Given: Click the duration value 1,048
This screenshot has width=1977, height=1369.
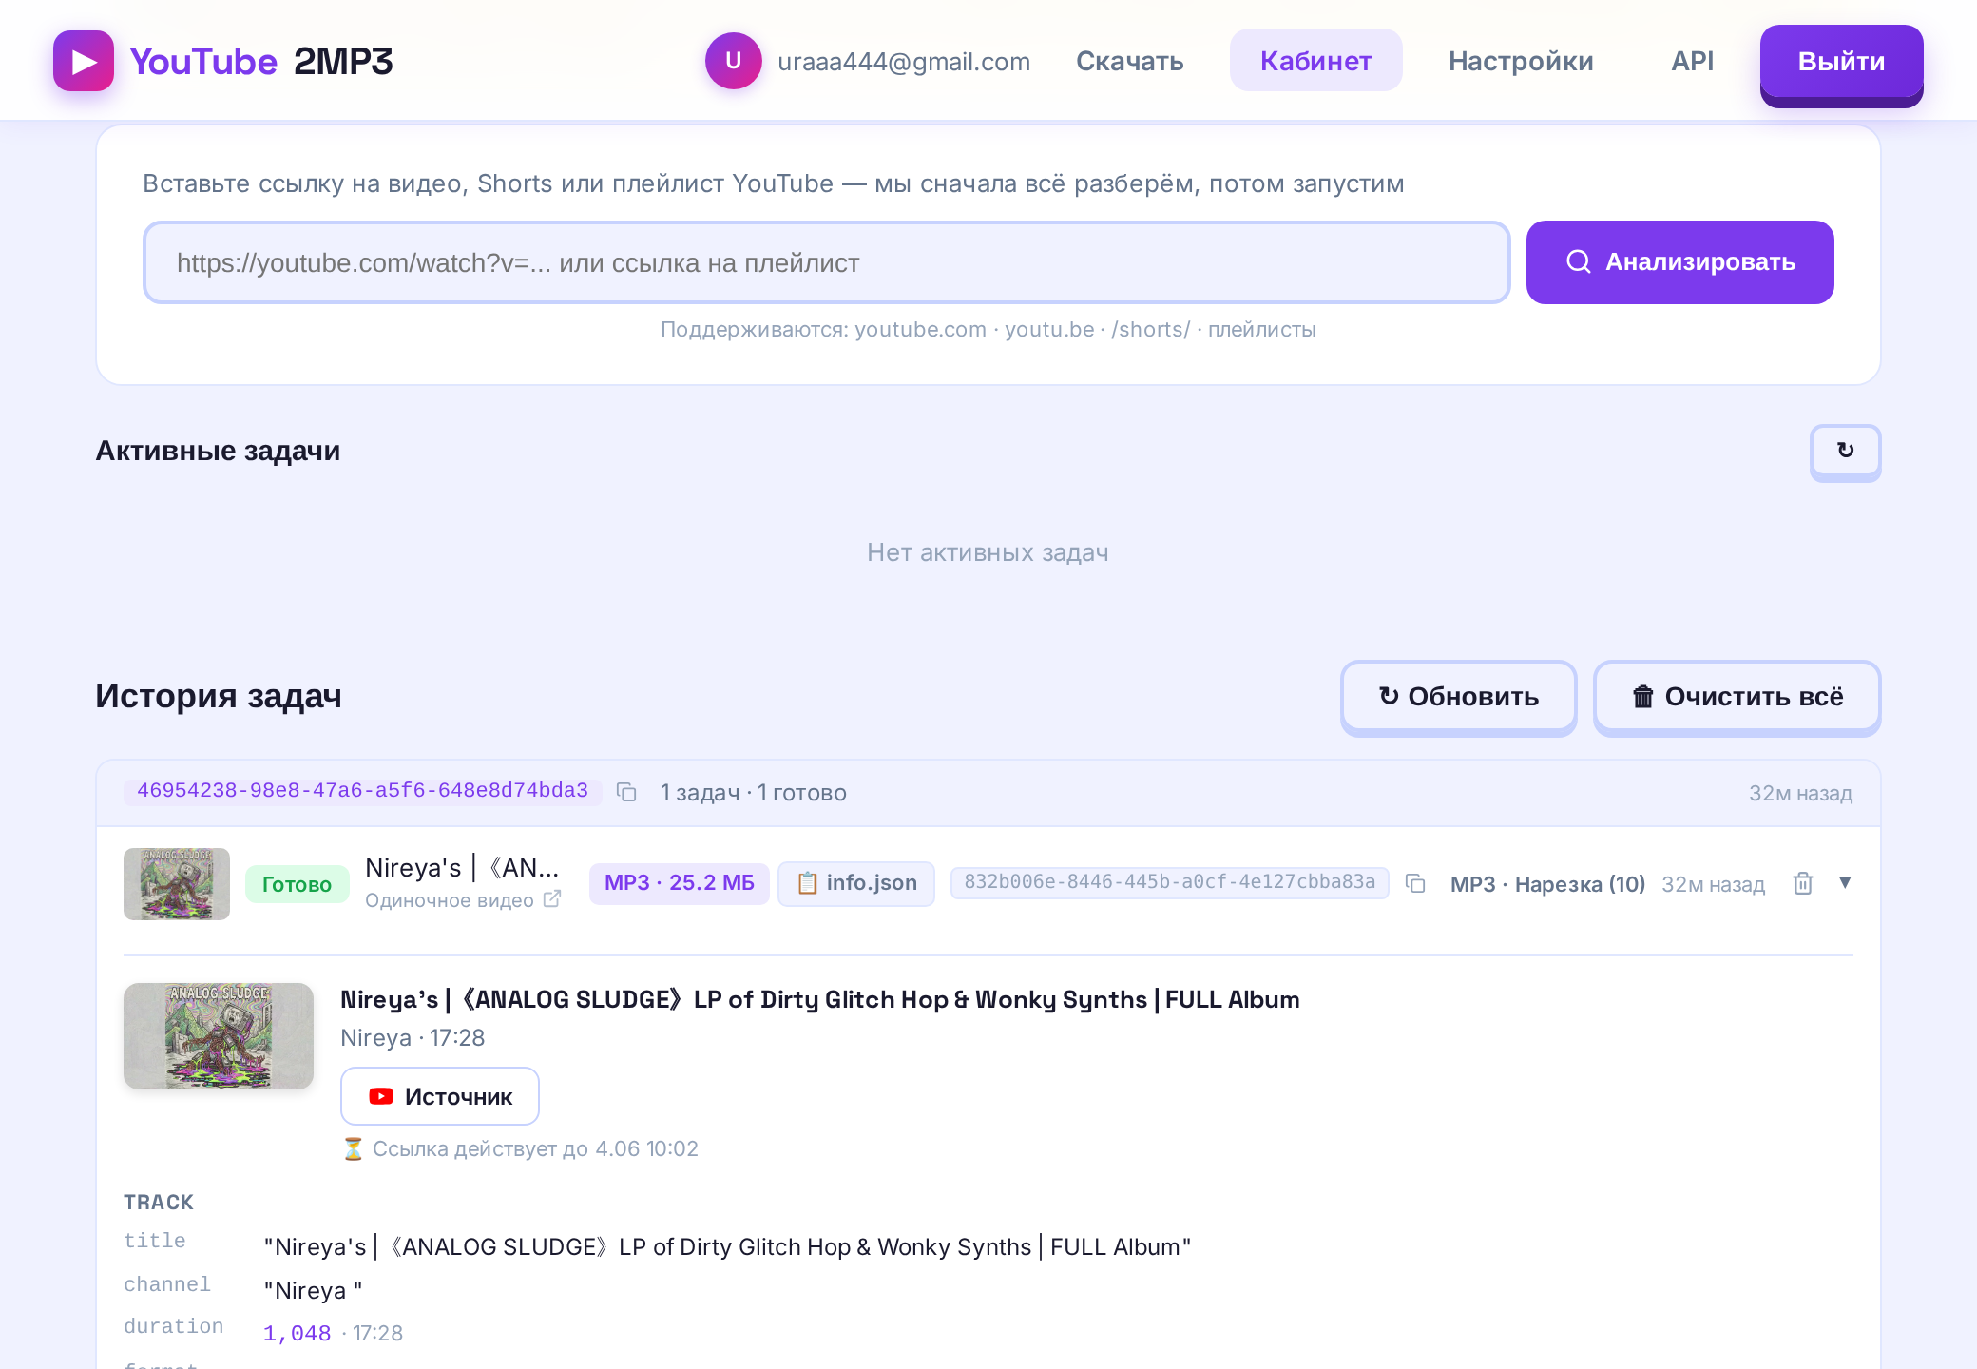Looking at the screenshot, I should pos(297,1333).
